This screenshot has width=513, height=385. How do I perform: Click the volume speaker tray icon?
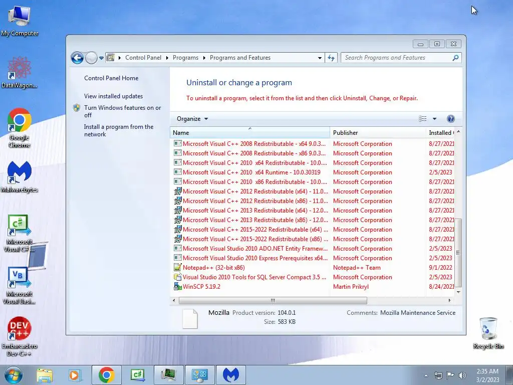tap(462, 375)
